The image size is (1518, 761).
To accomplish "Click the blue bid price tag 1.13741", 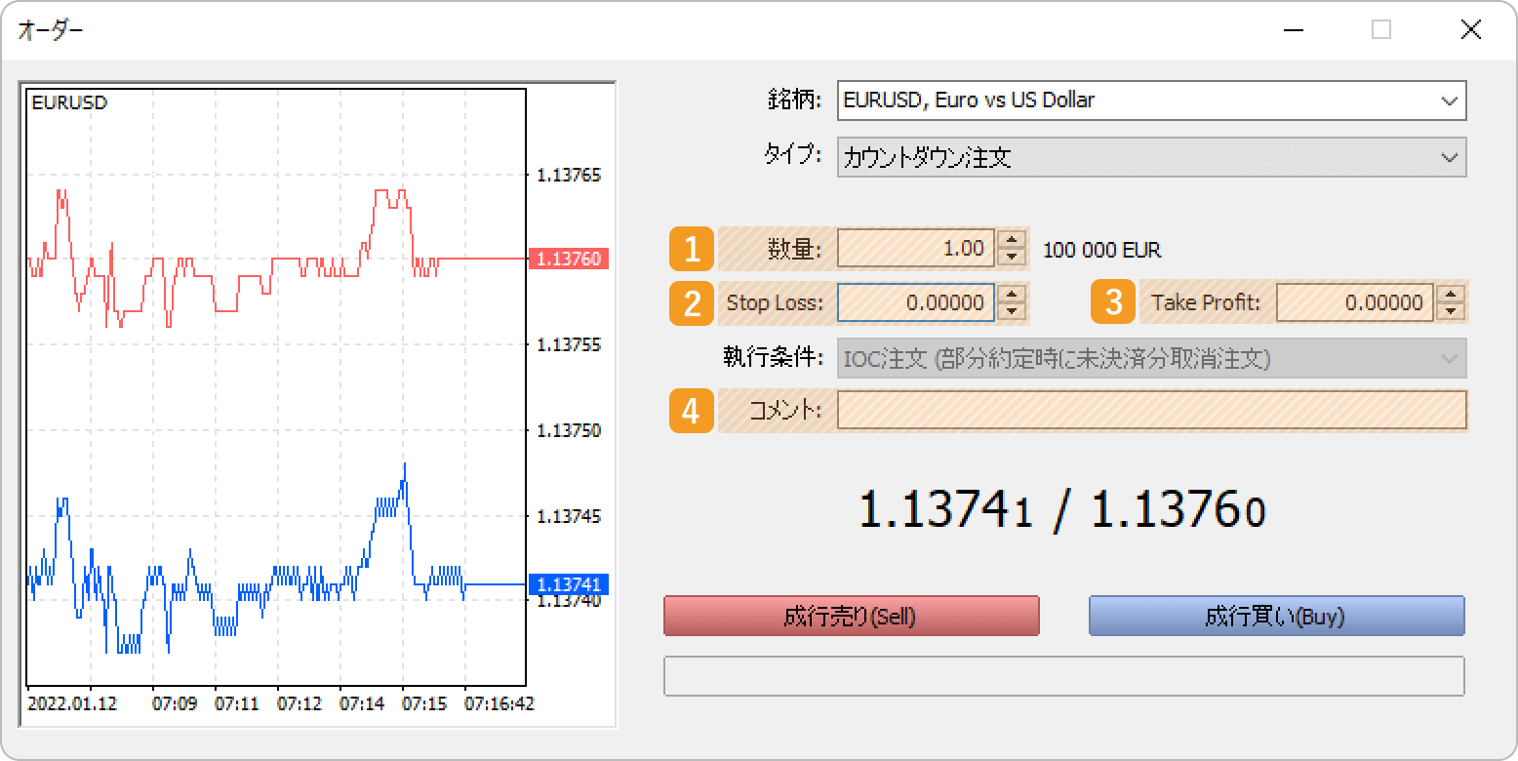I will click(x=569, y=584).
